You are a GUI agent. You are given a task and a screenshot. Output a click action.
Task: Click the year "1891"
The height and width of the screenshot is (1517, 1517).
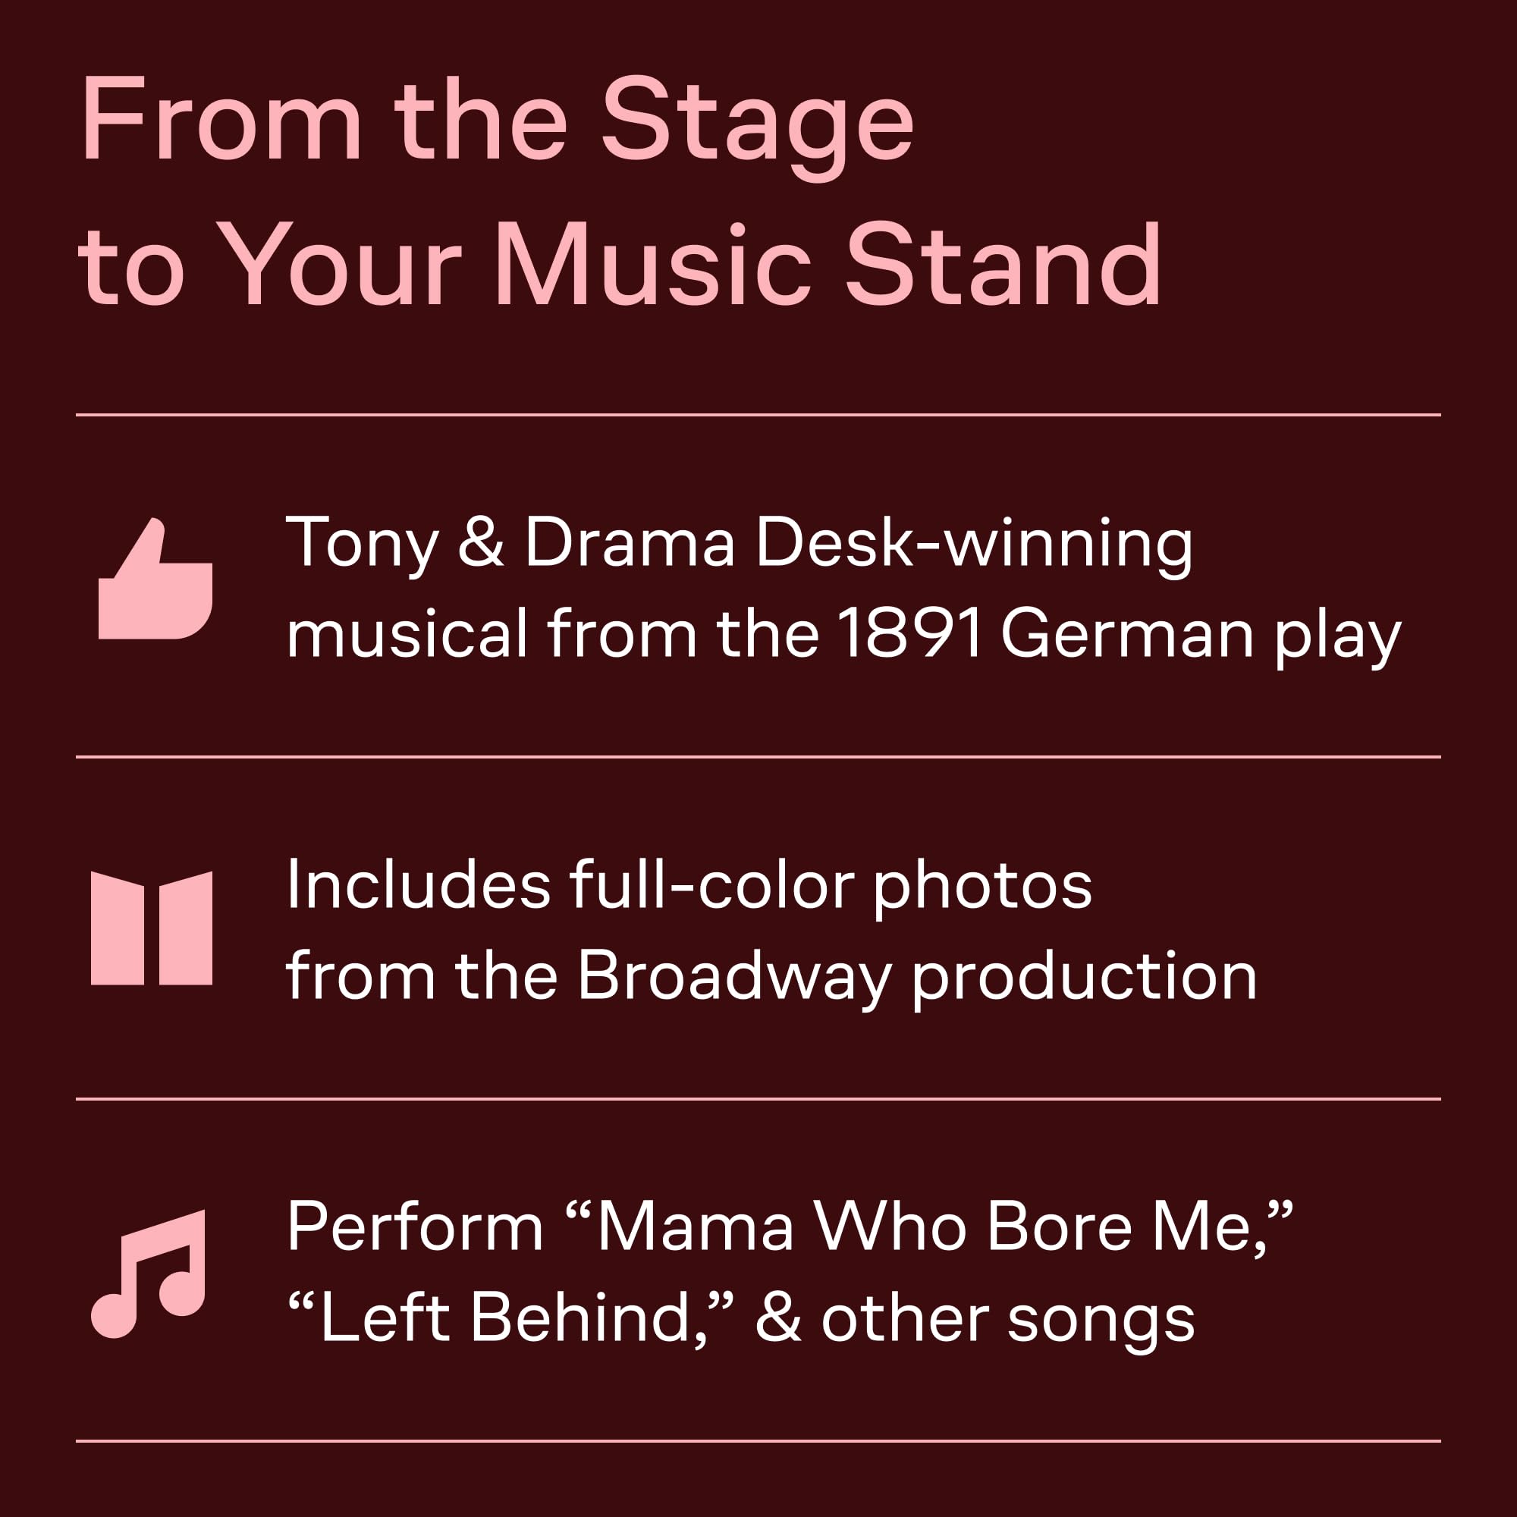click(909, 633)
